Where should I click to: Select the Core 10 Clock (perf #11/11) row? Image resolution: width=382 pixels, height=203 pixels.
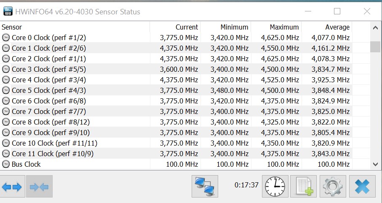point(176,143)
